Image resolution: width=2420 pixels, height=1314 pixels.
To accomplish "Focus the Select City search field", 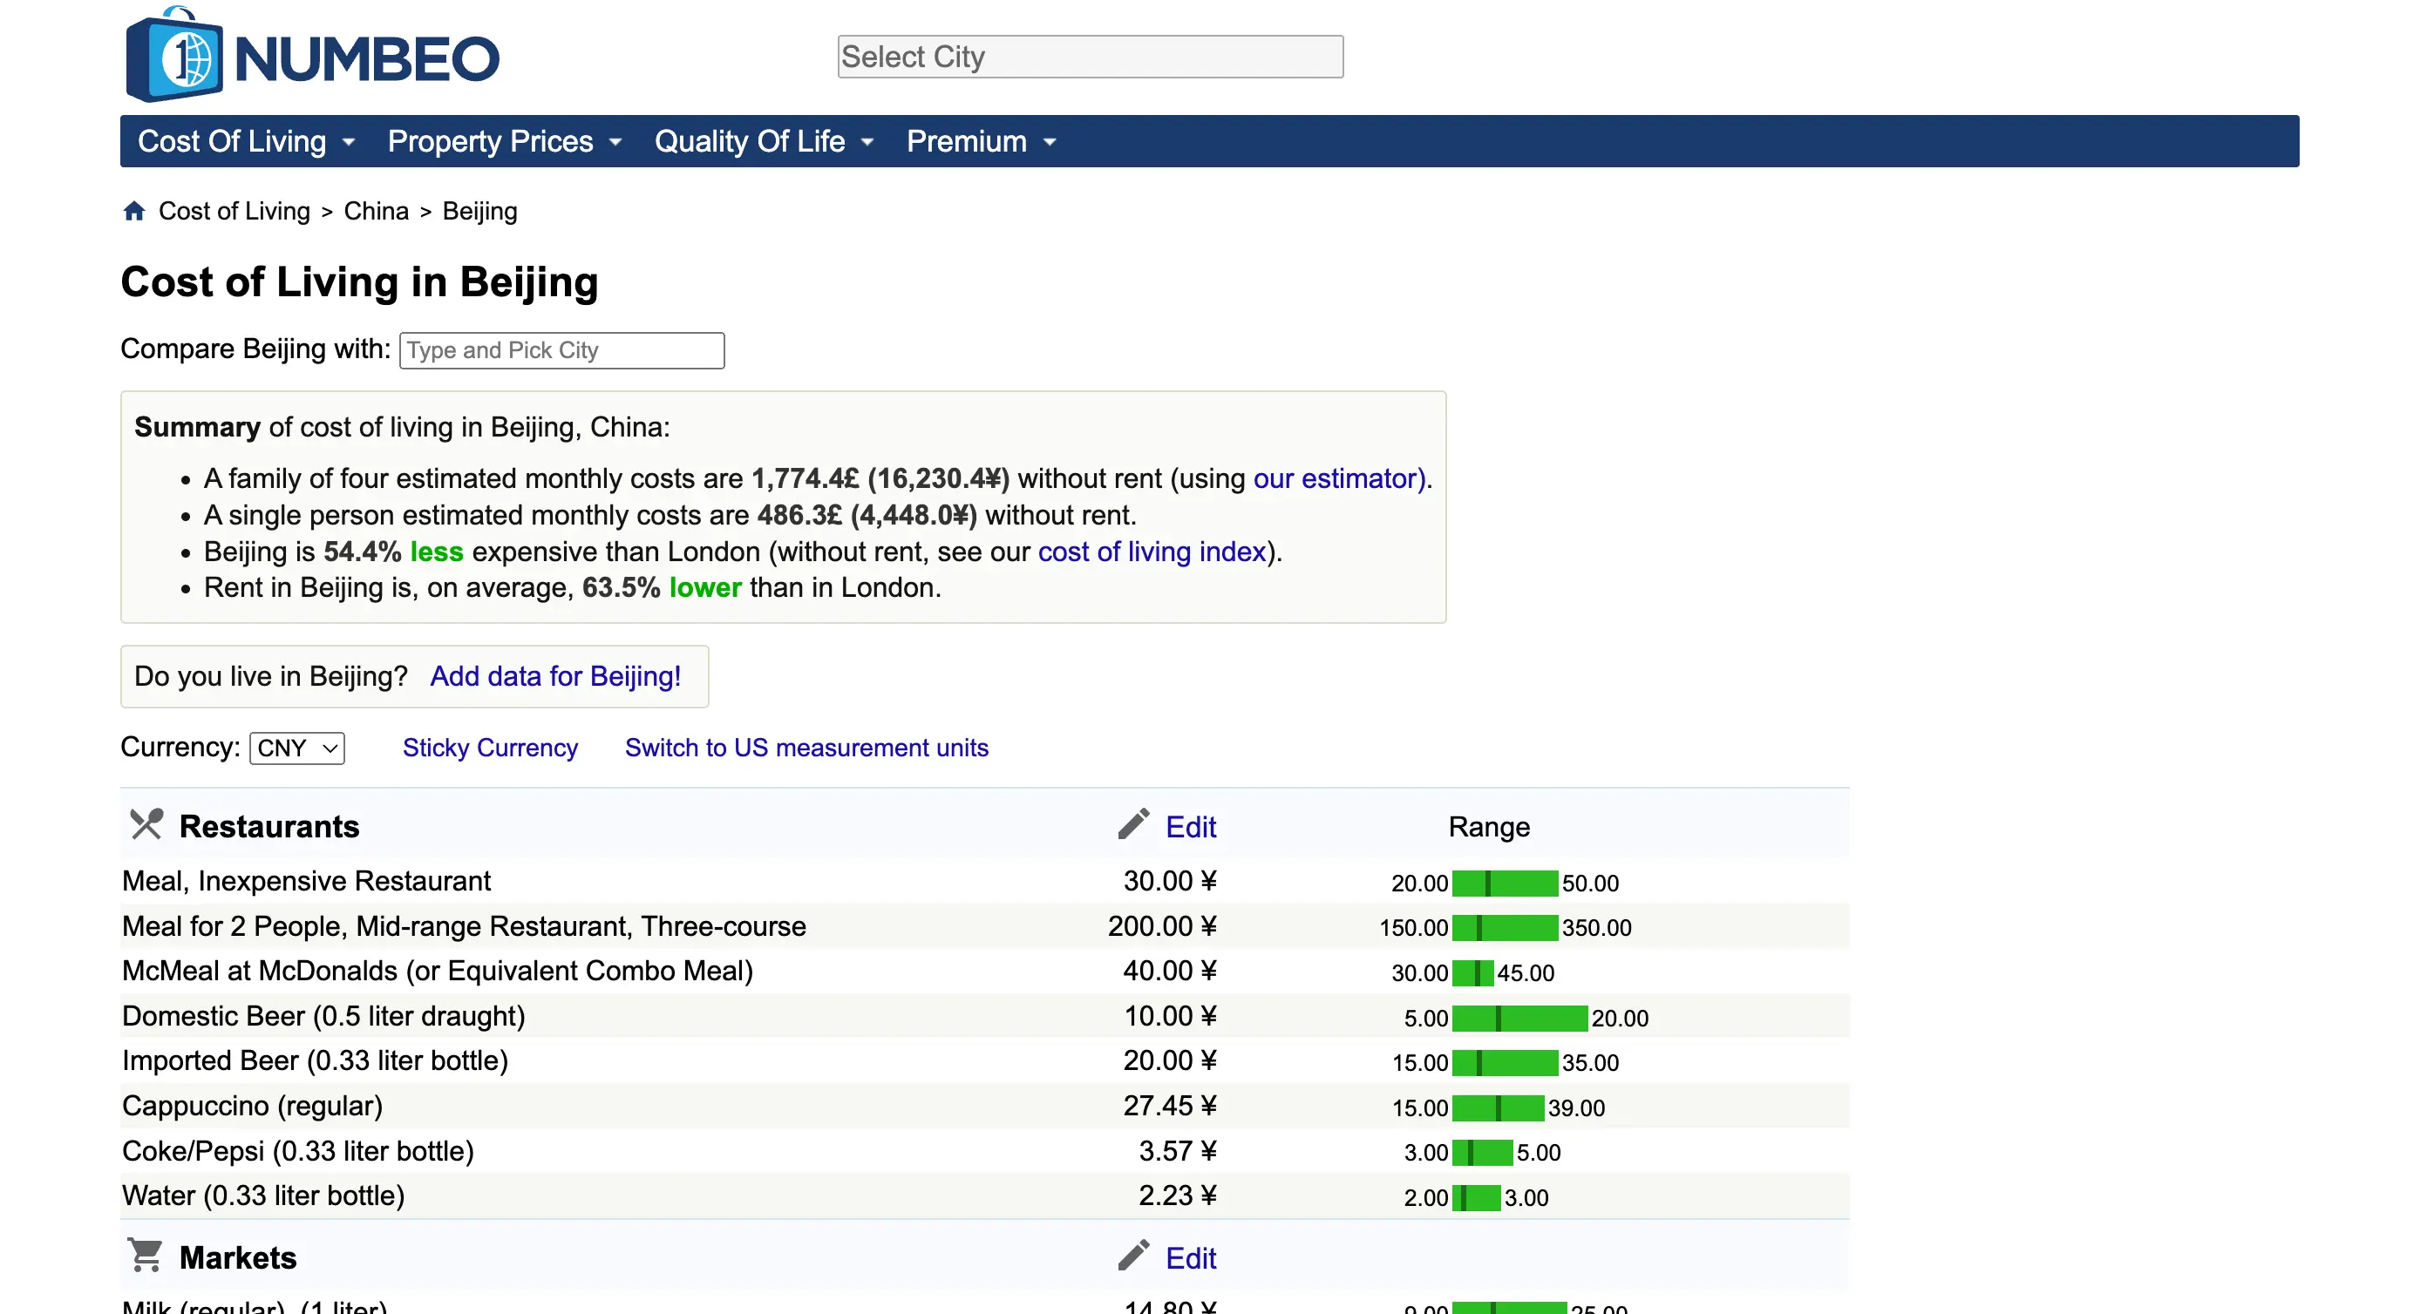I will [x=1090, y=57].
